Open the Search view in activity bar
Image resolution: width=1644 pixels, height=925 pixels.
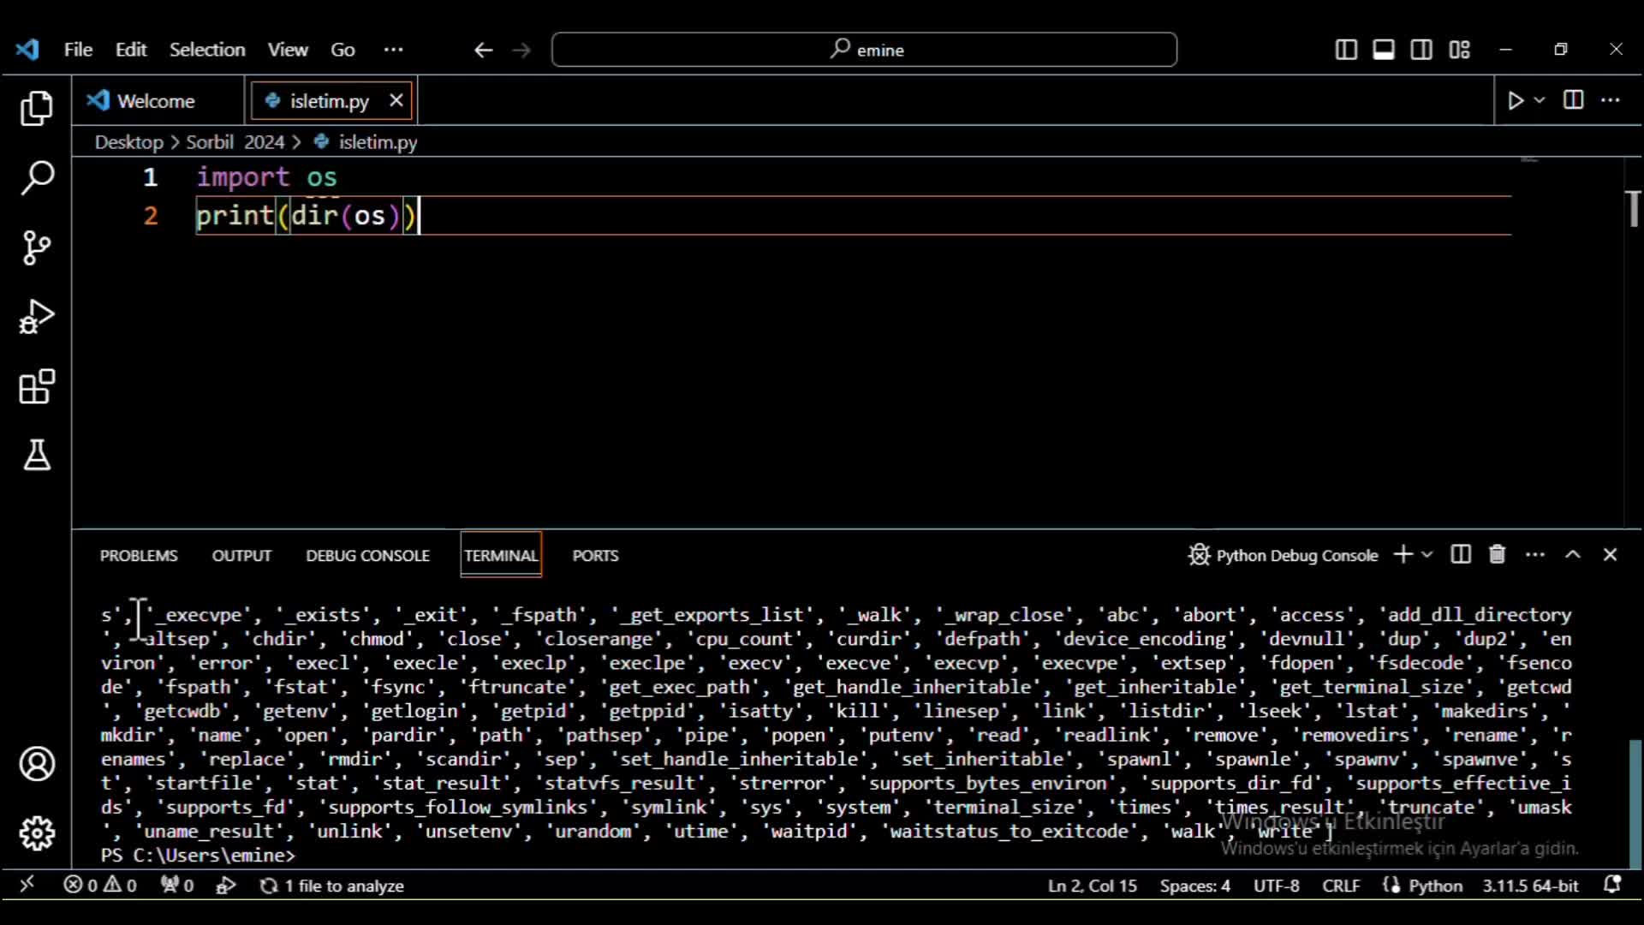(x=37, y=178)
